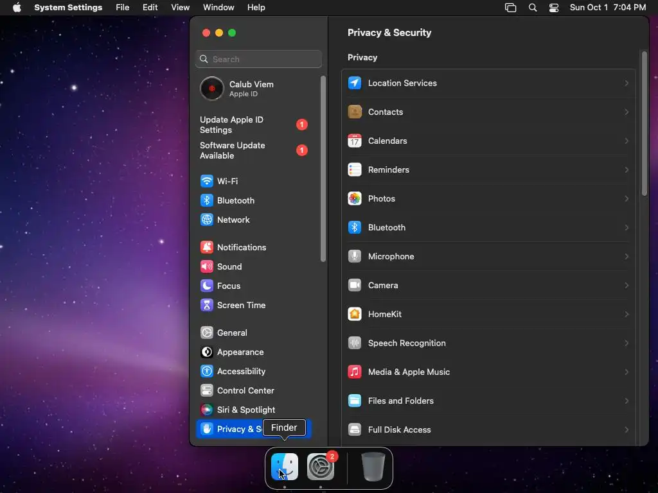Click the Contacts book icon
Viewport: 658px width, 493px height.
point(355,112)
